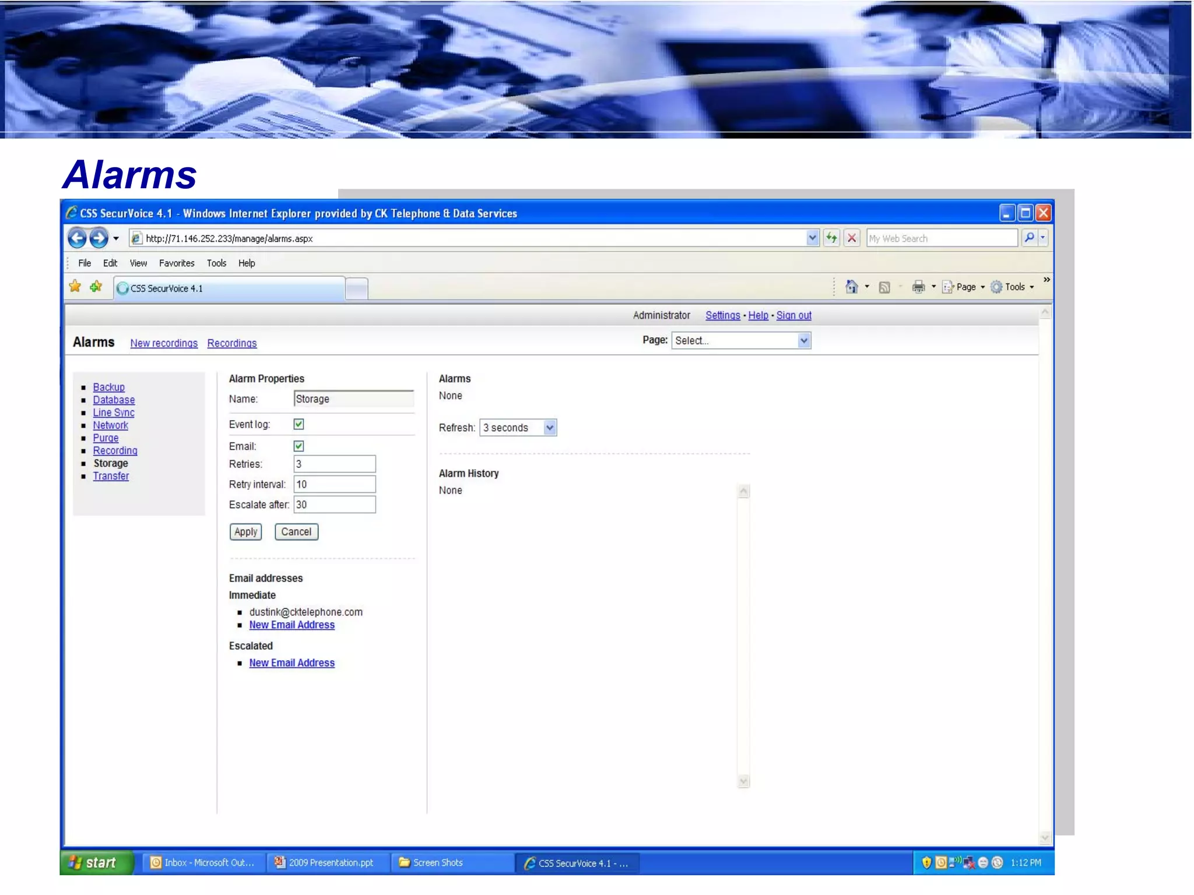This screenshot has height=895, width=1194.
Task: Toggle the Event log checkbox
Action: click(298, 424)
